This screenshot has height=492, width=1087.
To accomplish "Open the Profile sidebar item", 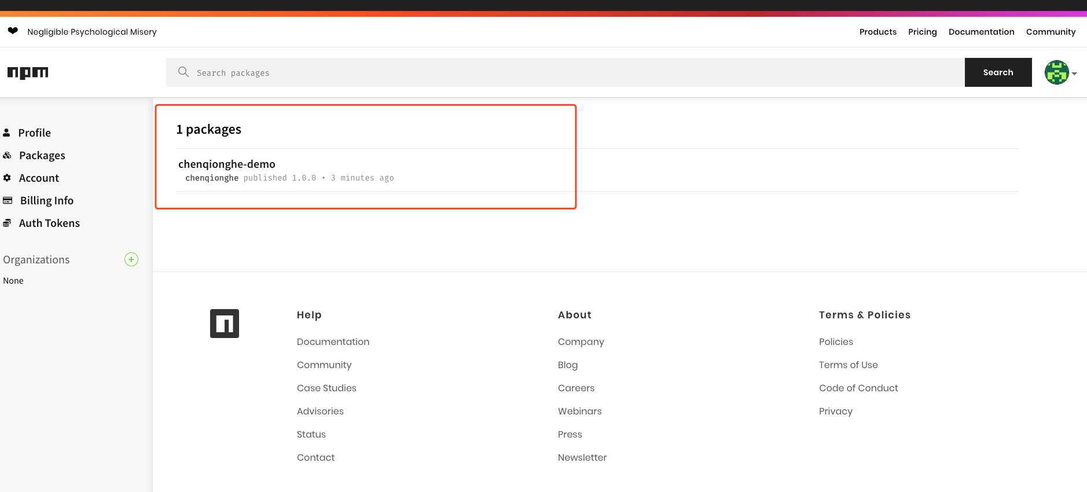I will click(35, 133).
